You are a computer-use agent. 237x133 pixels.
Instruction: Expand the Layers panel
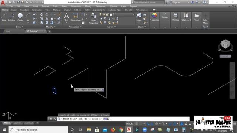tap(111, 27)
